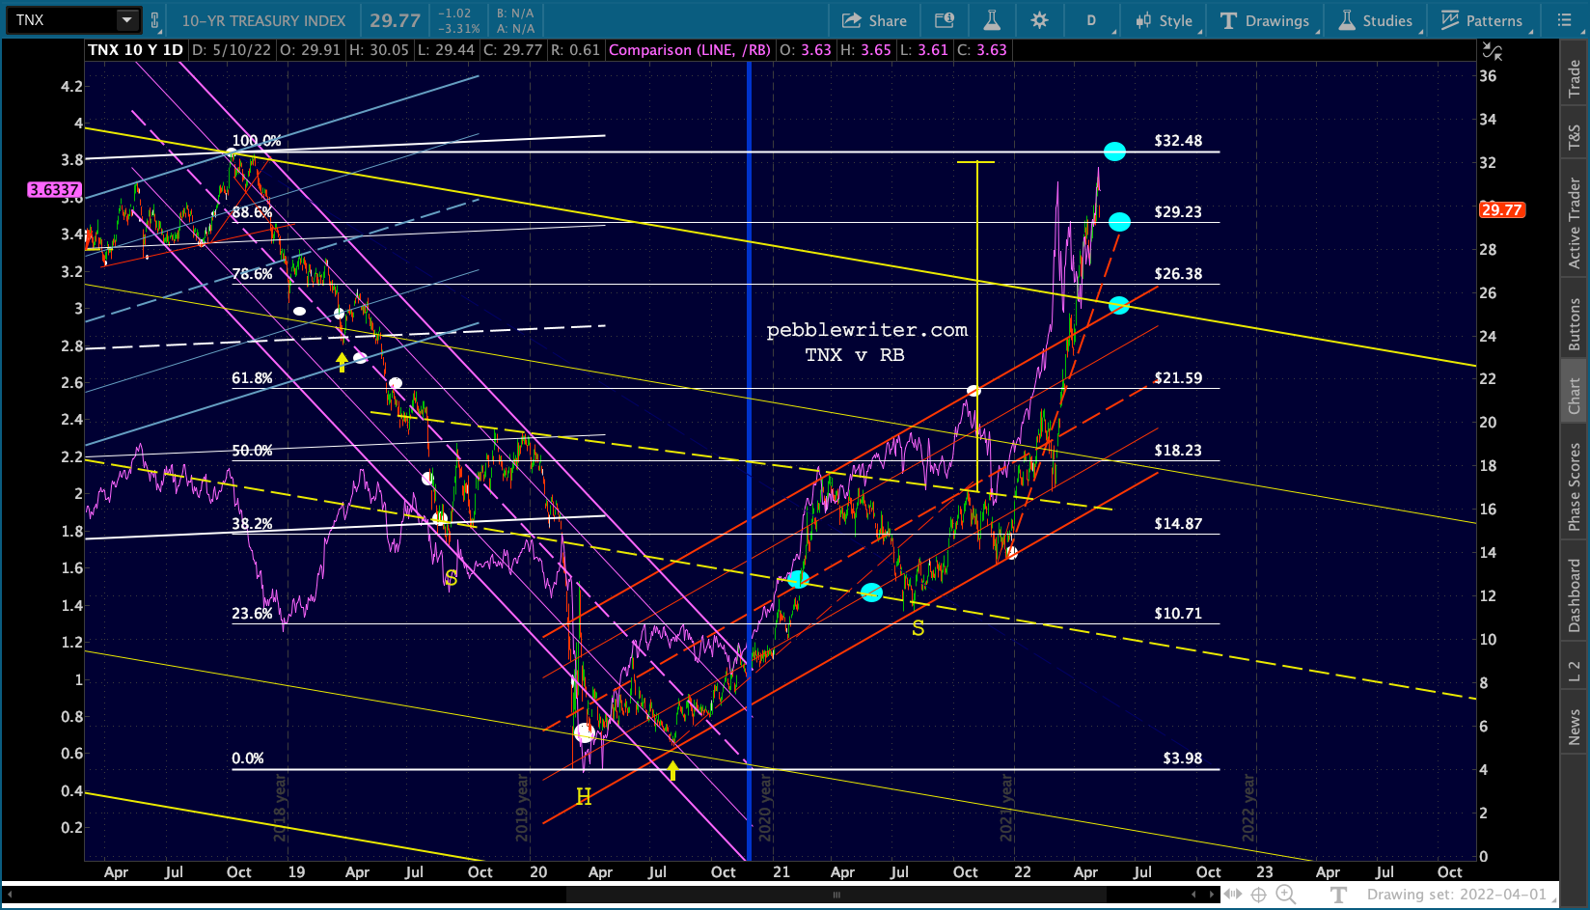The width and height of the screenshot is (1590, 910).
Task: Click the $32.48 Fibonacci level label
Action: (1178, 140)
